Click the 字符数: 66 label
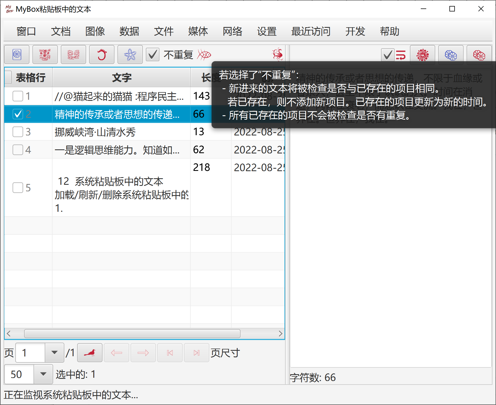The image size is (496, 405). coord(313,377)
